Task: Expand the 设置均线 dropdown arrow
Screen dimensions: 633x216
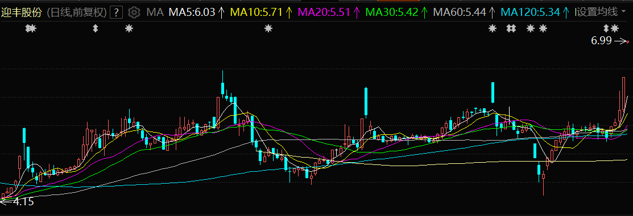Action: click(x=624, y=12)
